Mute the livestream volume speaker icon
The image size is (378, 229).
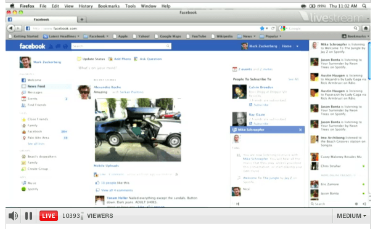(x=13, y=216)
